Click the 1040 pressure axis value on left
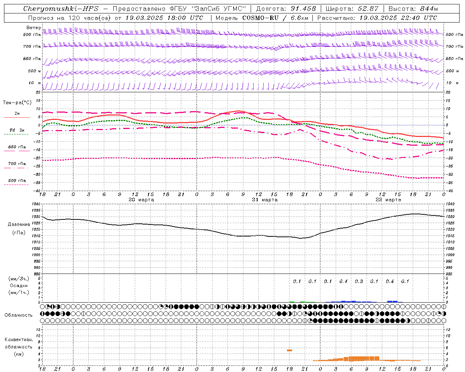 pyautogui.click(x=36, y=204)
